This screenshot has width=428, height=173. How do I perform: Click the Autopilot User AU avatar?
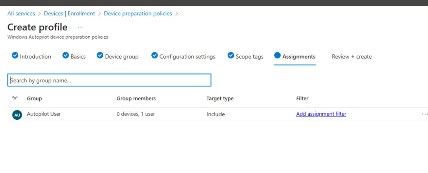tap(17, 115)
